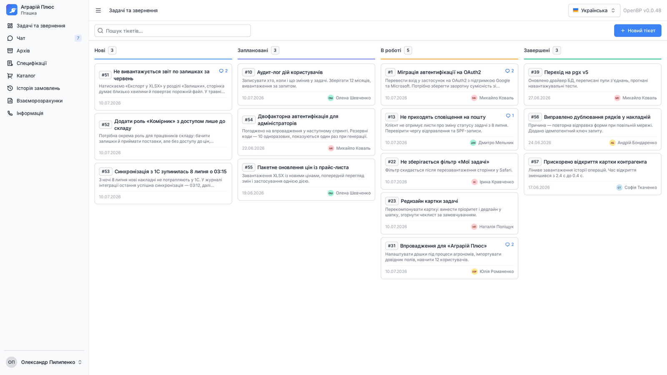
Task: Open Інформація in sidebar
Action: coord(44,113)
